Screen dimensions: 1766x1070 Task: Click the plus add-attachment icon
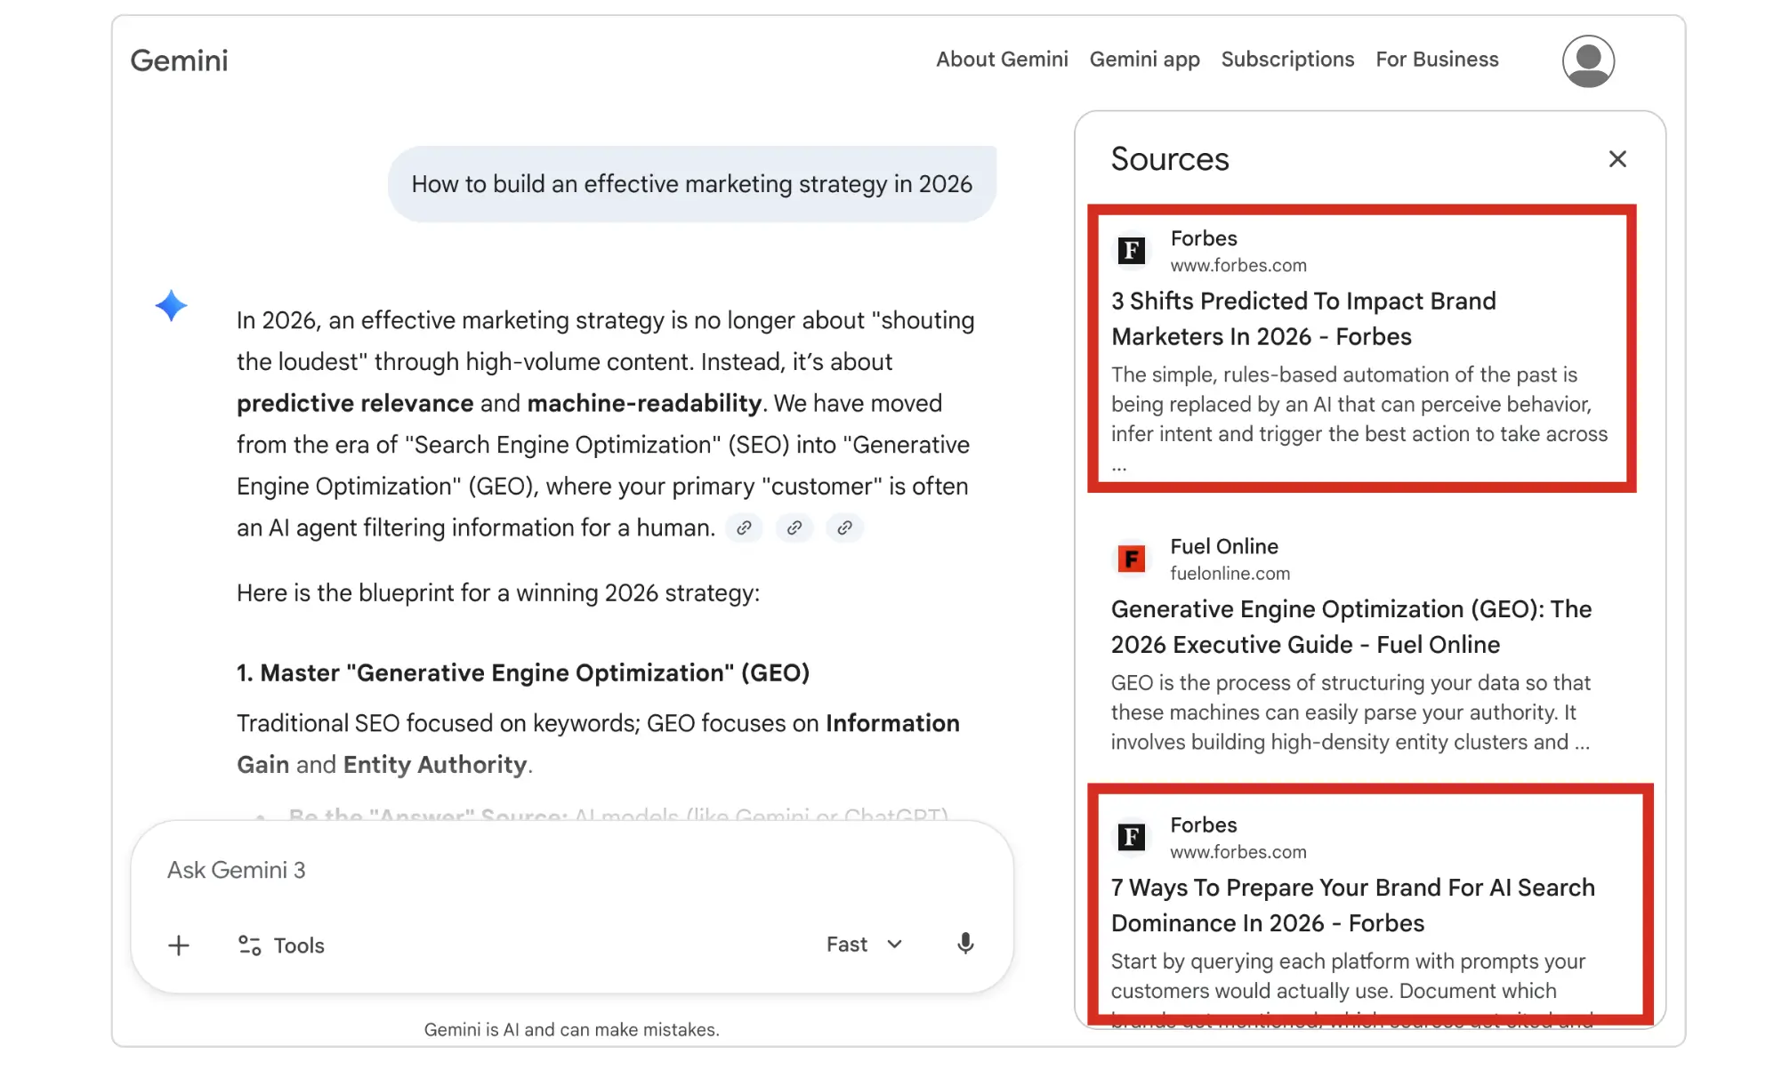[x=179, y=945]
